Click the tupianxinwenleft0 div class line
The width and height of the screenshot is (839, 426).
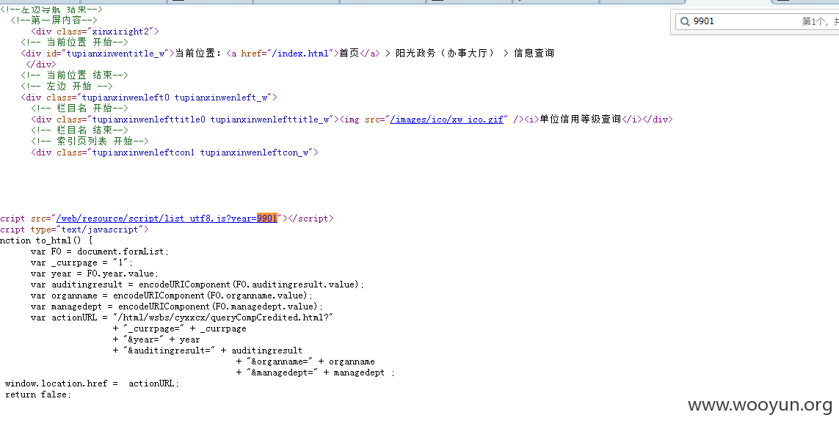(149, 98)
